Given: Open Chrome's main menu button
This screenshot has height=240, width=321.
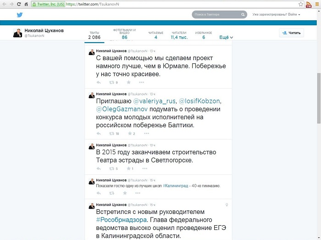Looking at the screenshot, I should [317, 4].
